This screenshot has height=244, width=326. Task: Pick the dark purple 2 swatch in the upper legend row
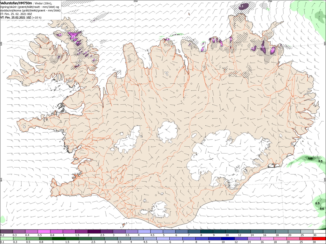point(94,232)
